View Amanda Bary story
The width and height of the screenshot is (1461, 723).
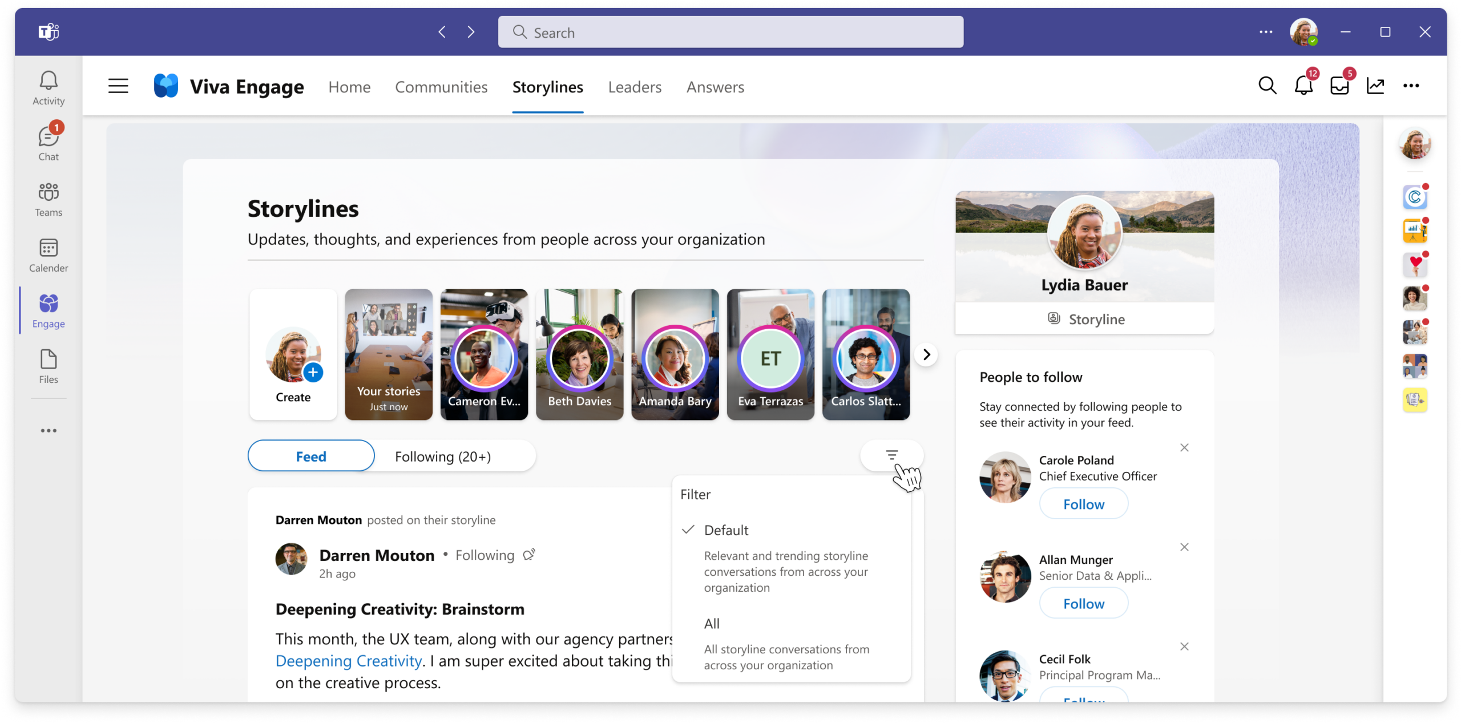(x=675, y=354)
